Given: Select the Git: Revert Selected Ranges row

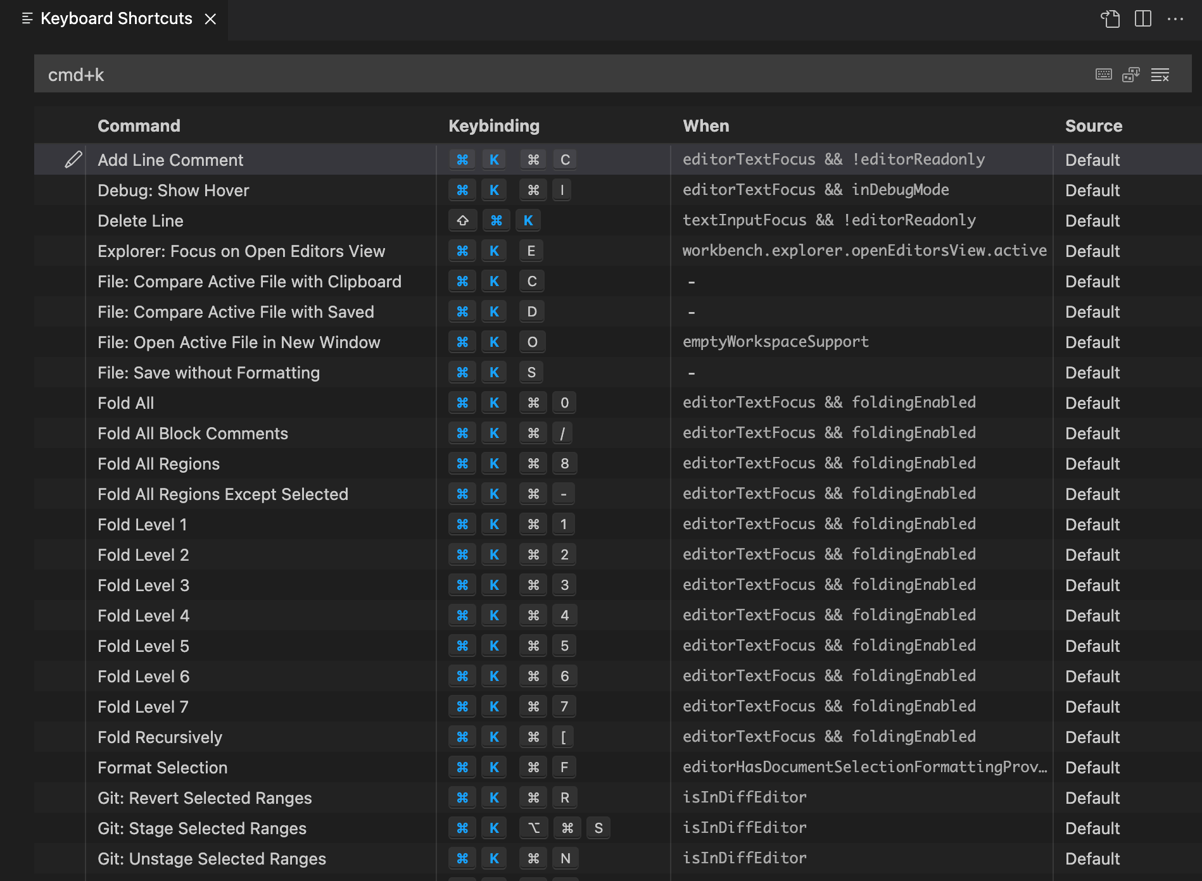Looking at the screenshot, I should [x=253, y=797].
